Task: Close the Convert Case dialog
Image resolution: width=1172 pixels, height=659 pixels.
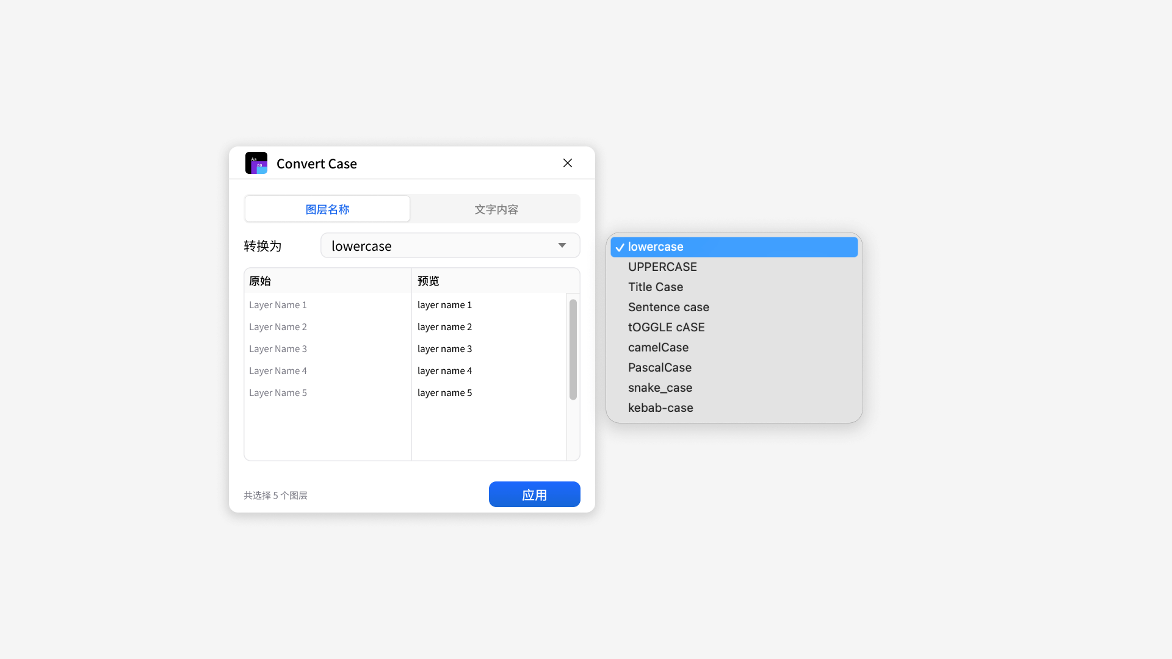Action: [568, 163]
